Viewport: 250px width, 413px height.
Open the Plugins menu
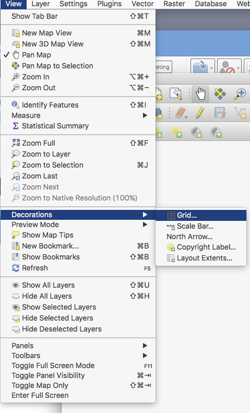pos(110,4)
